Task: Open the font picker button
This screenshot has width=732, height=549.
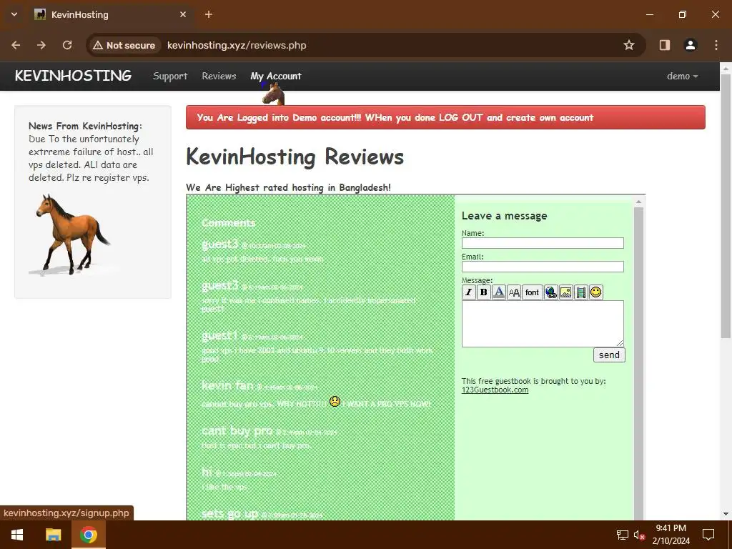Action: (532, 292)
